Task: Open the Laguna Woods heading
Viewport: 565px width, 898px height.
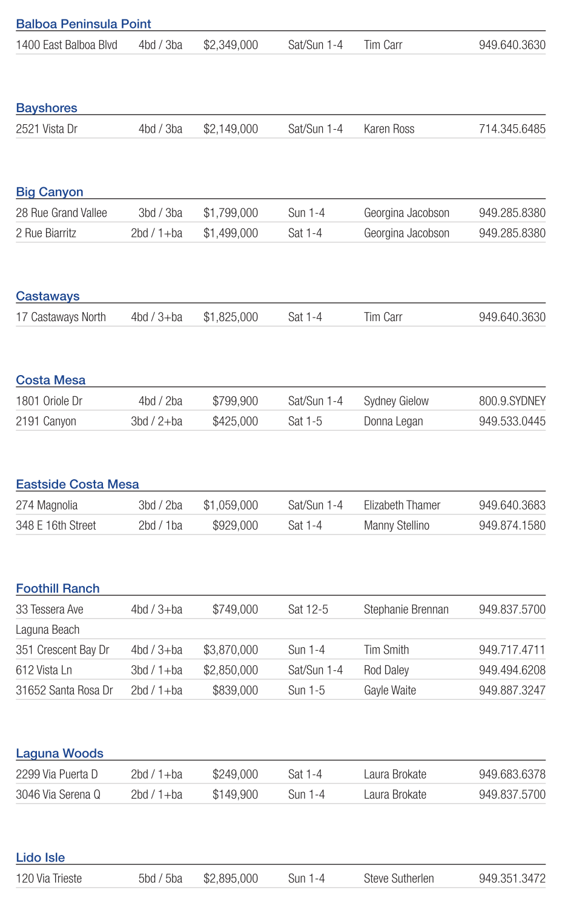Action: coord(59,753)
